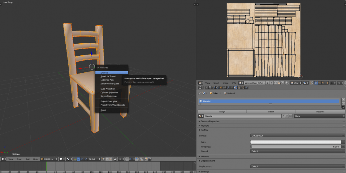Remove material slot with minus button
Screen dimensions: 346x173
point(343,103)
